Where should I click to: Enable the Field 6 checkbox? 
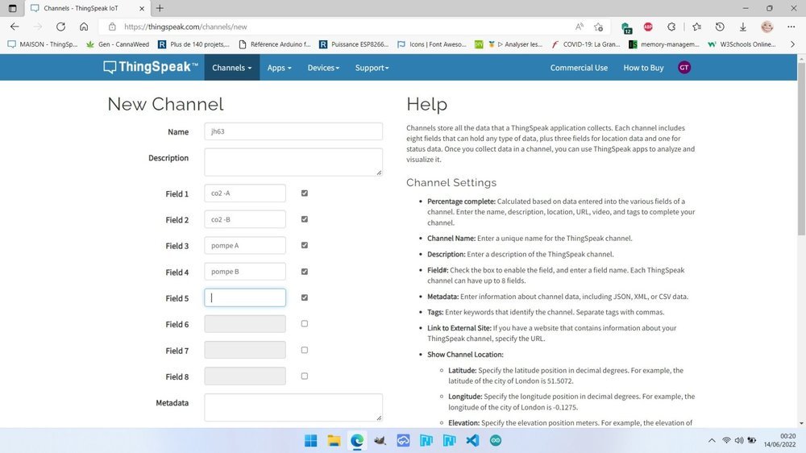click(305, 323)
